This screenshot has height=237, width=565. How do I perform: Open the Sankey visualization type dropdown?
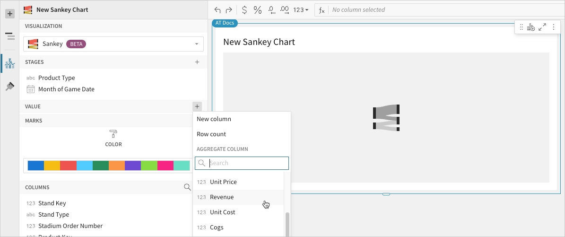click(x=113, y=44)
